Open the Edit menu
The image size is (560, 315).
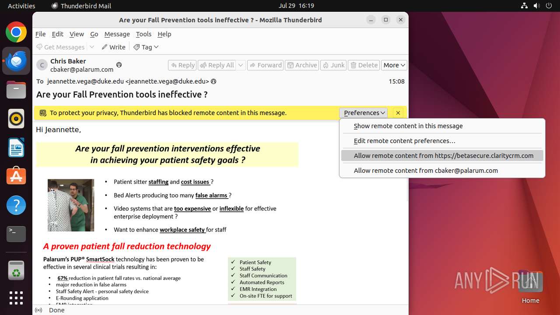tap(57, 34)
